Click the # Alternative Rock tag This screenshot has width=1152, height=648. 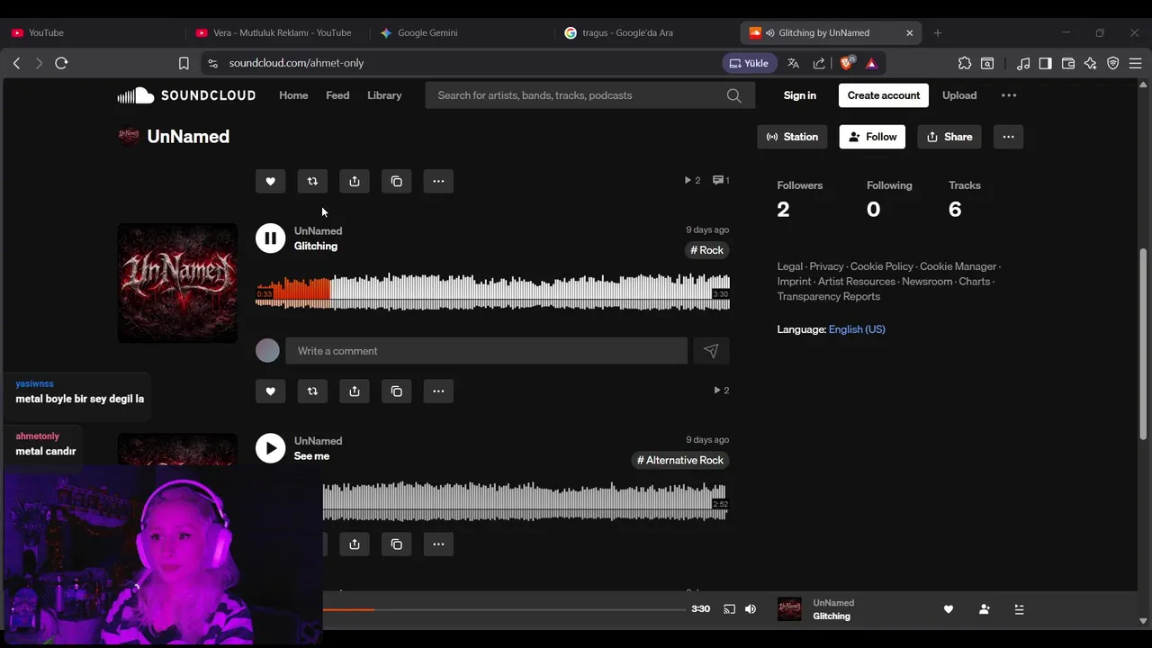coord(680,460)
